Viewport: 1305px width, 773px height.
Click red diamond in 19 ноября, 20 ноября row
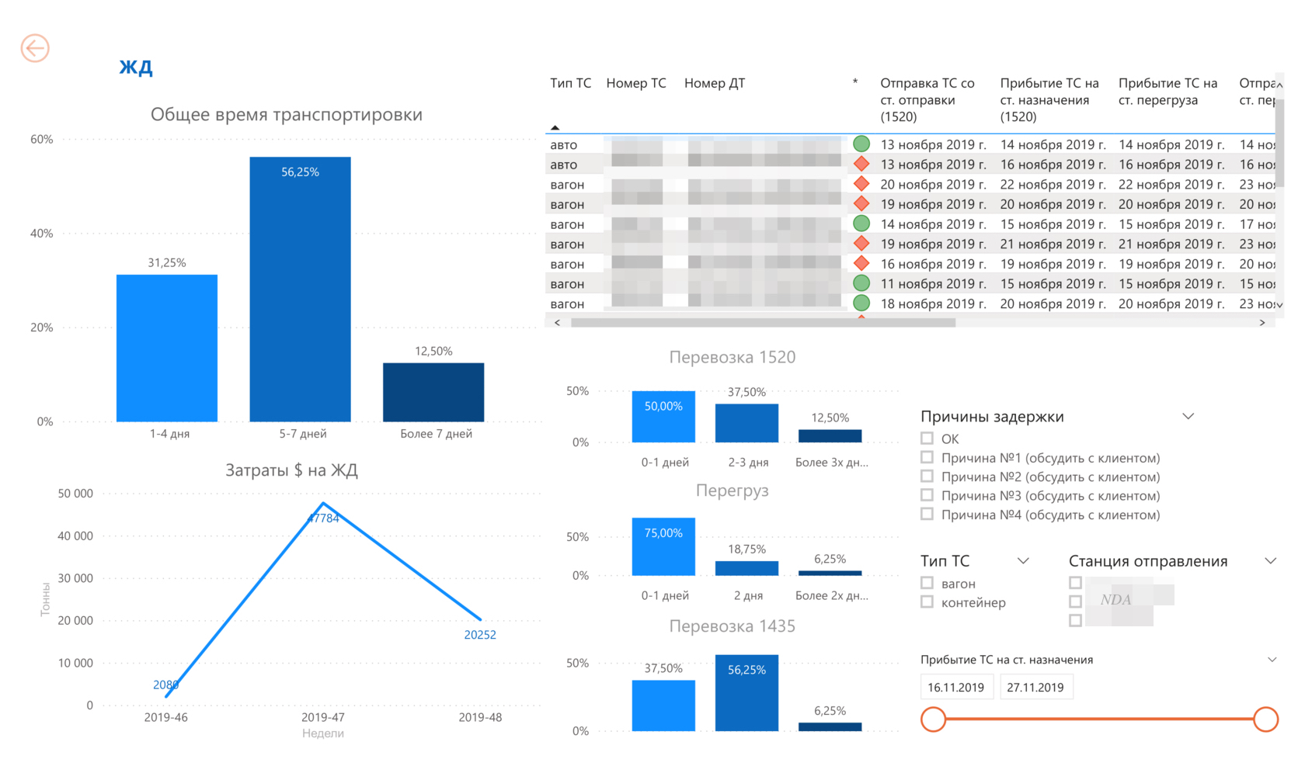(x=861, y=203)
